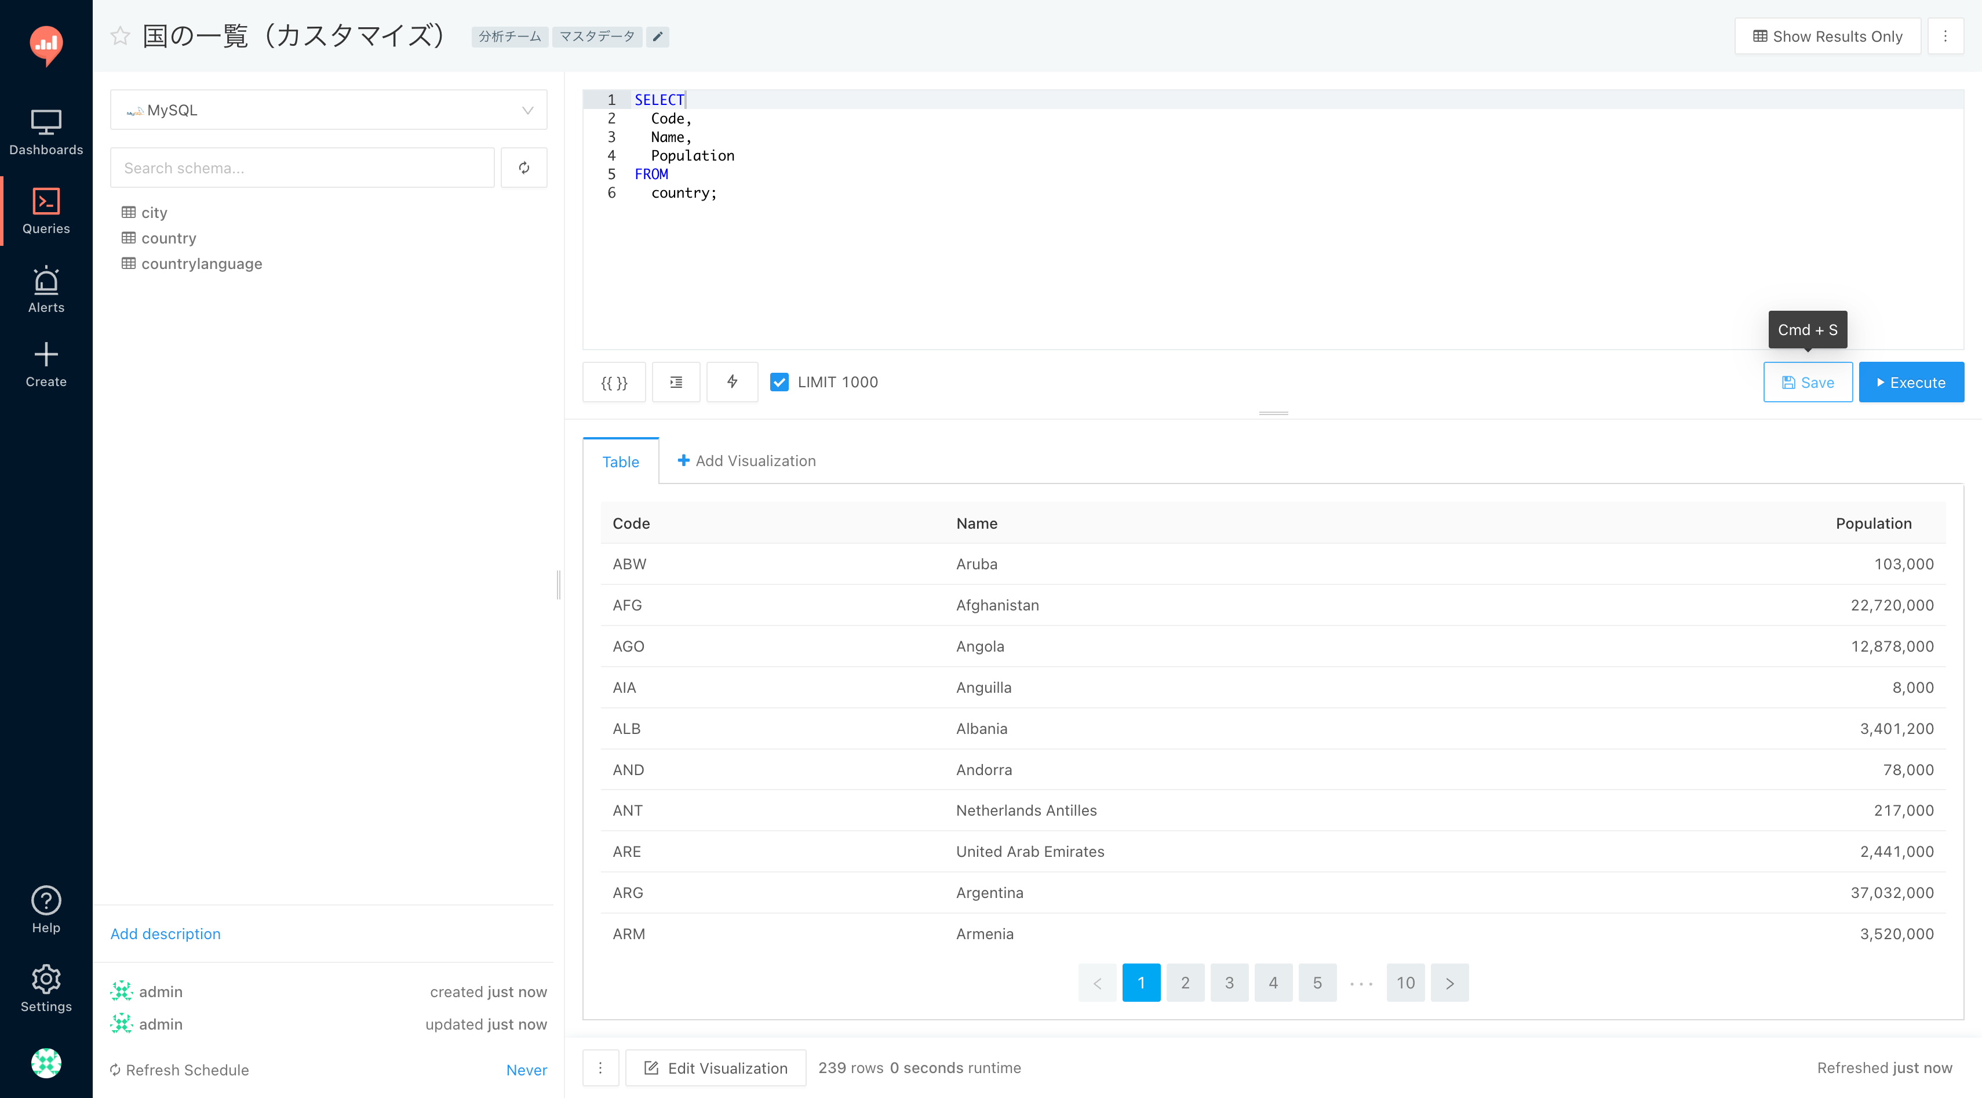The width and height of the screenshot is (1982, 1098).
Task: Open visualization options menu beside Edit Visualization
Action: [x=600, y=1068]
